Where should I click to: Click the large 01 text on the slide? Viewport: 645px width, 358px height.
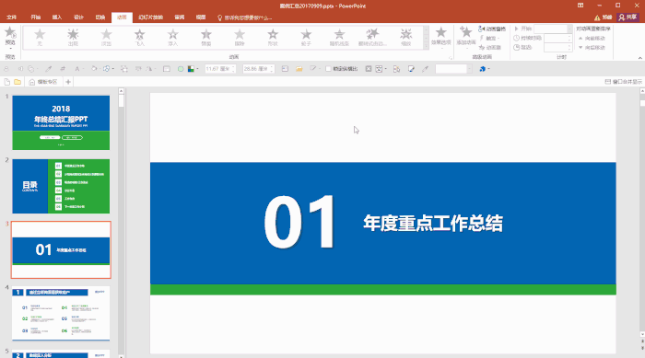pyautogui.click(x=299, y=222)
